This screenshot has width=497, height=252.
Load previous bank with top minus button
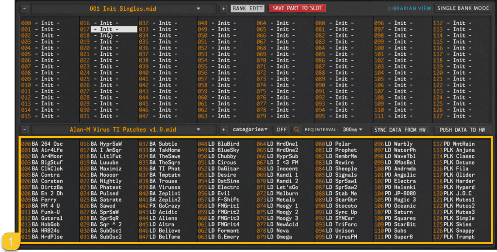[24, 9]
